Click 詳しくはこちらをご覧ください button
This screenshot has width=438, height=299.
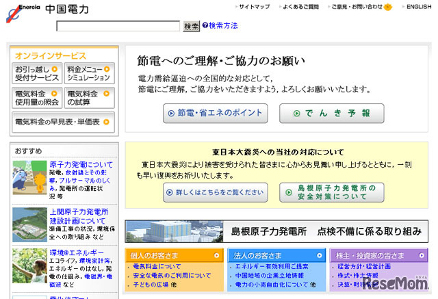point(216,192)
